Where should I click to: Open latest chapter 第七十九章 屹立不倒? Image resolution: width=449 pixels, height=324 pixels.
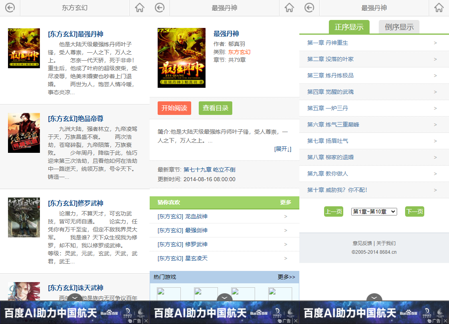pyautogui.click(x=209, y=170)
